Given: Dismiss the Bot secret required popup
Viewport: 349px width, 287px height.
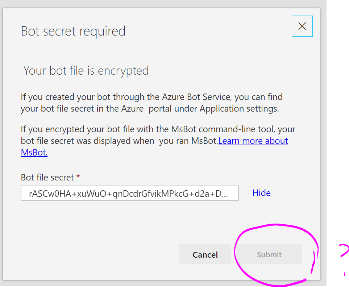Looking at the screenshot, I should (302, 26).
